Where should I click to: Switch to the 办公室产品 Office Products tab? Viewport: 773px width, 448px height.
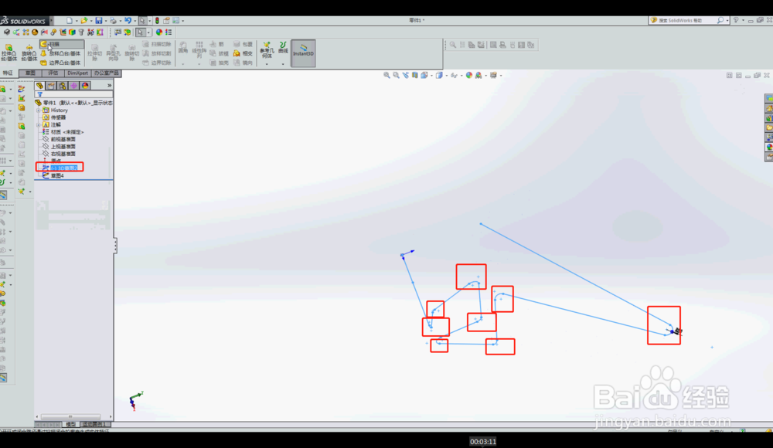click(106, 73)
